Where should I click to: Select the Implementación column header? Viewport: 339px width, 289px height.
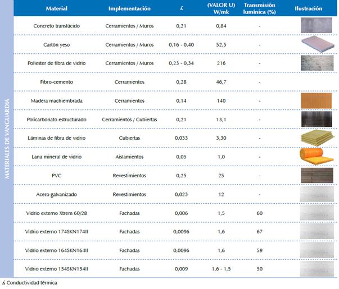coord(129,9)
